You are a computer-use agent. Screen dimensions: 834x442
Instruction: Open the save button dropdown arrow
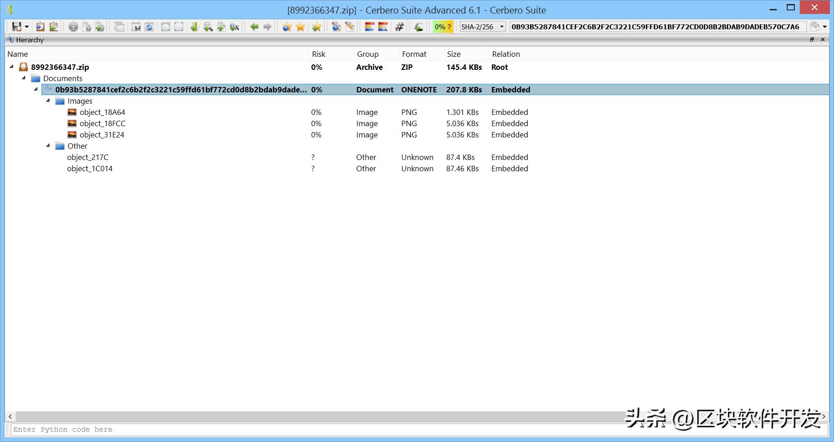pyautogui.click(x=27, y=27)
